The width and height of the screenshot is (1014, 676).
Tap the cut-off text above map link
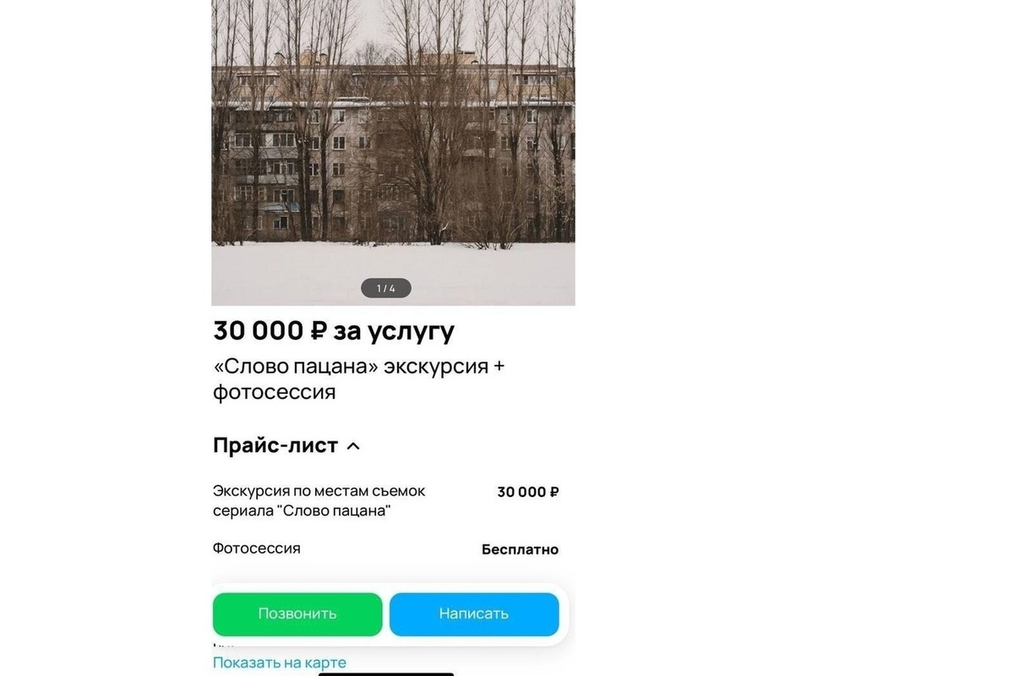pyautogui.click(x=225, y=647)
